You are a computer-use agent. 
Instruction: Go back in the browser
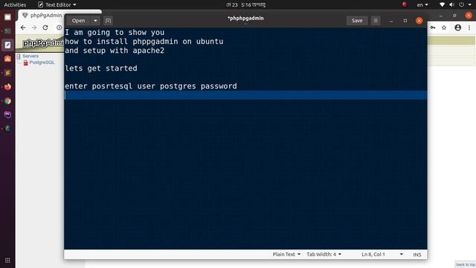(23, 28)
